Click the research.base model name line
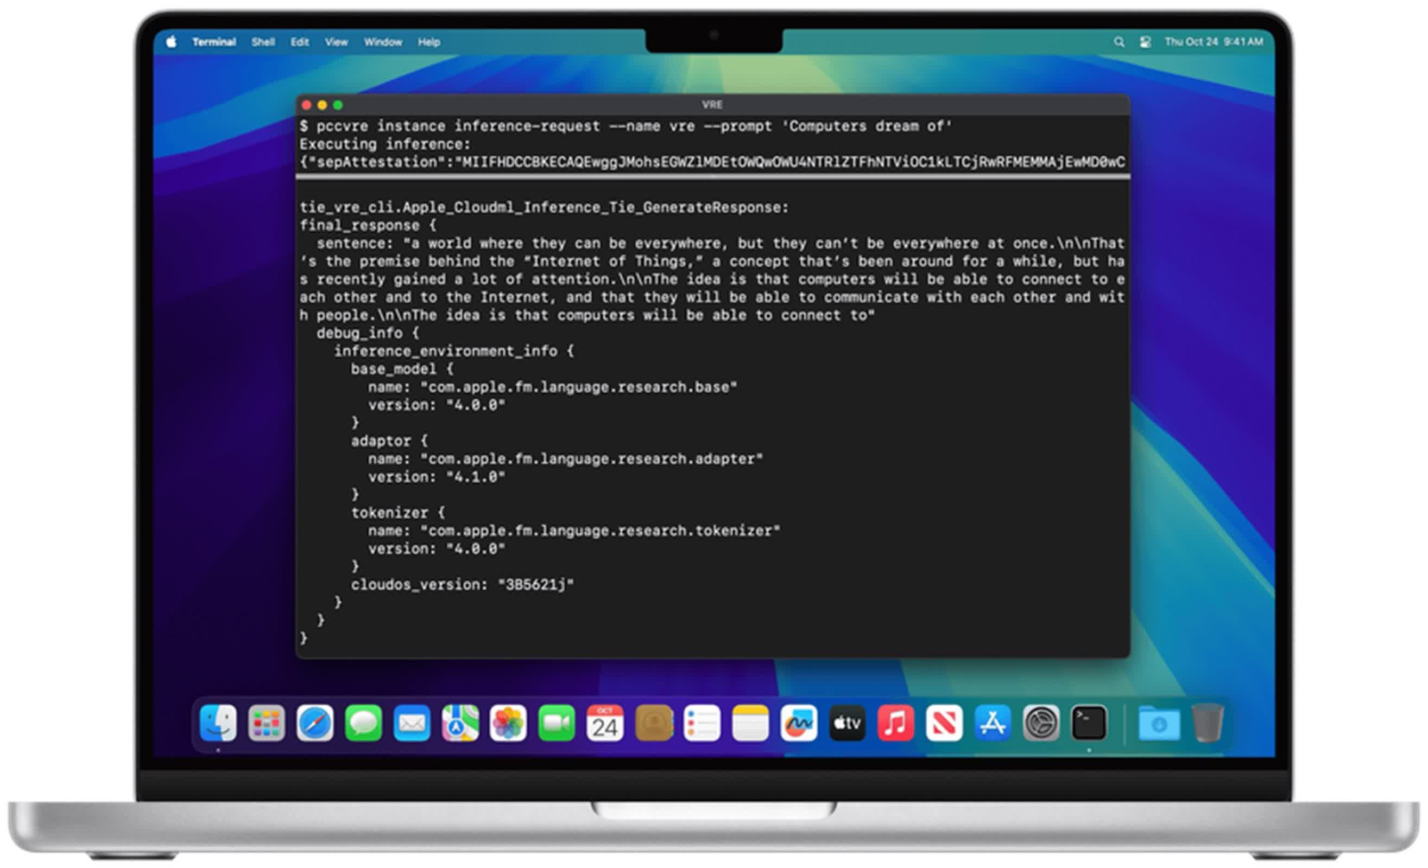 pyautogui.click(x=552, y=387)
